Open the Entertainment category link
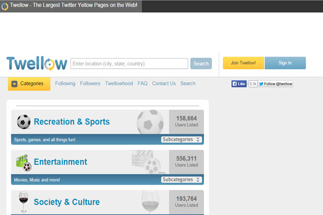The image size is (323, 215). tap(60, 162)
